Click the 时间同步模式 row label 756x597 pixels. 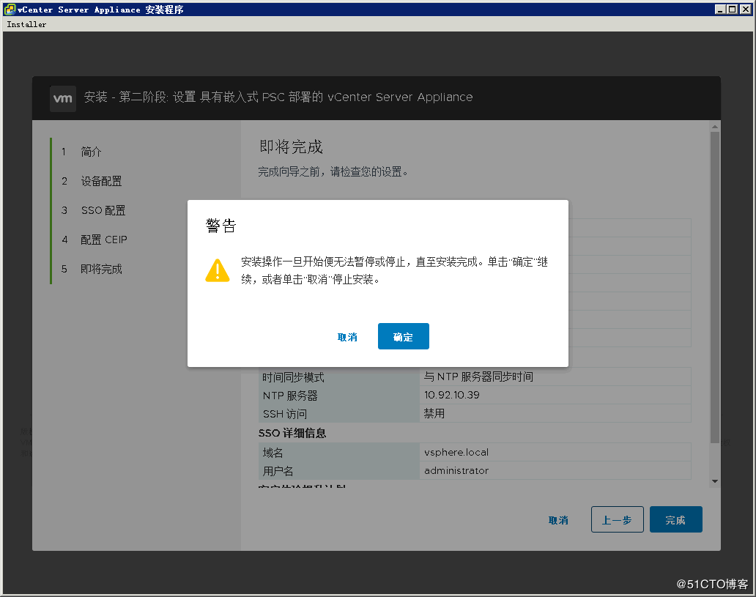pos(293,377)
